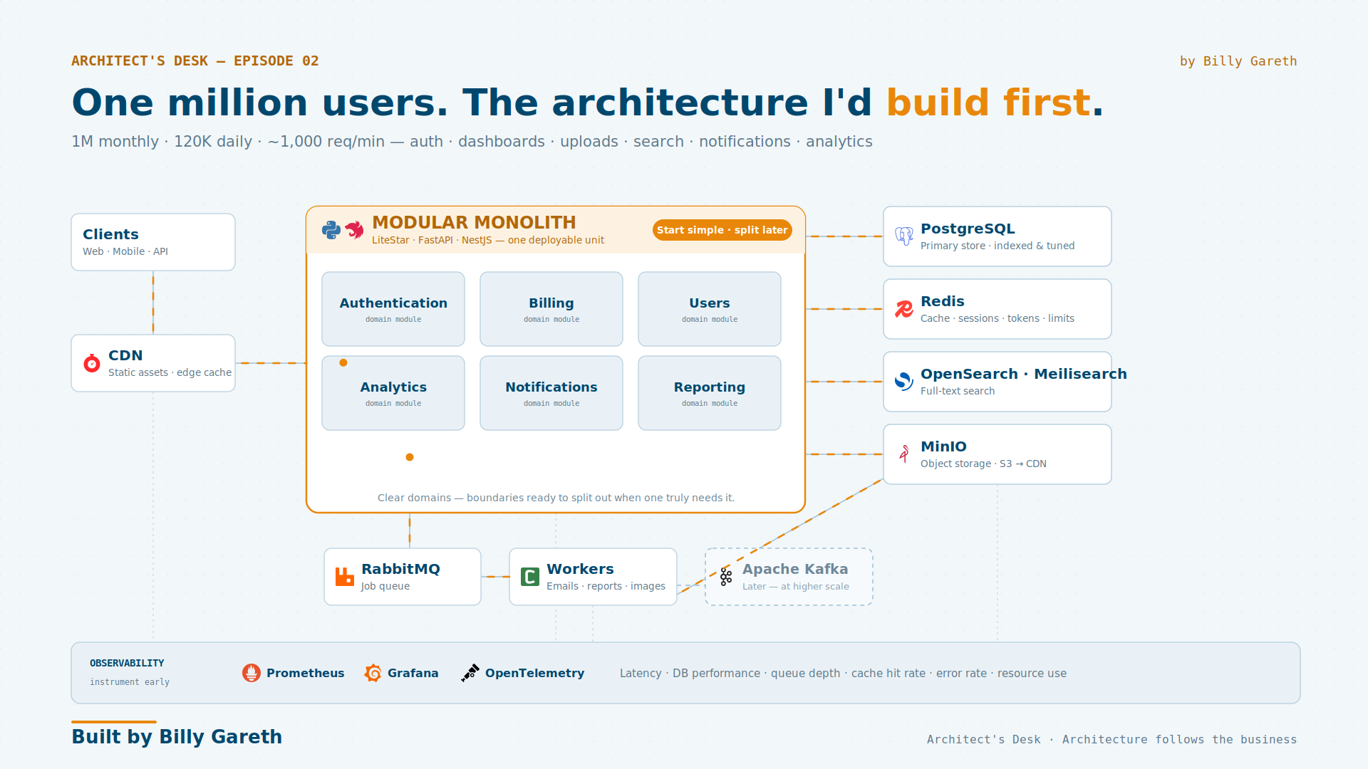Viewport: 1368px width, 769px height.
Task: Click Cache · sessions · tokens · limits text
Action: [x=997, y=318]
